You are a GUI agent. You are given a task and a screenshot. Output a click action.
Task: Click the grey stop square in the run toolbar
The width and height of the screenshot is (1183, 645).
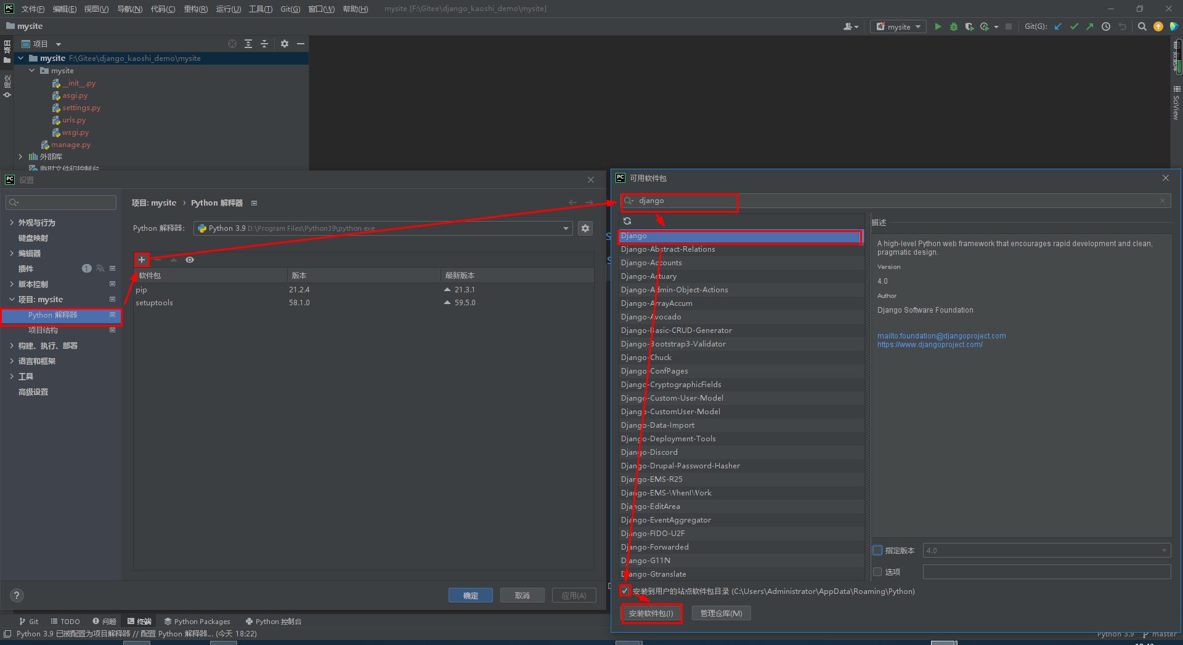pos(1009,26)
